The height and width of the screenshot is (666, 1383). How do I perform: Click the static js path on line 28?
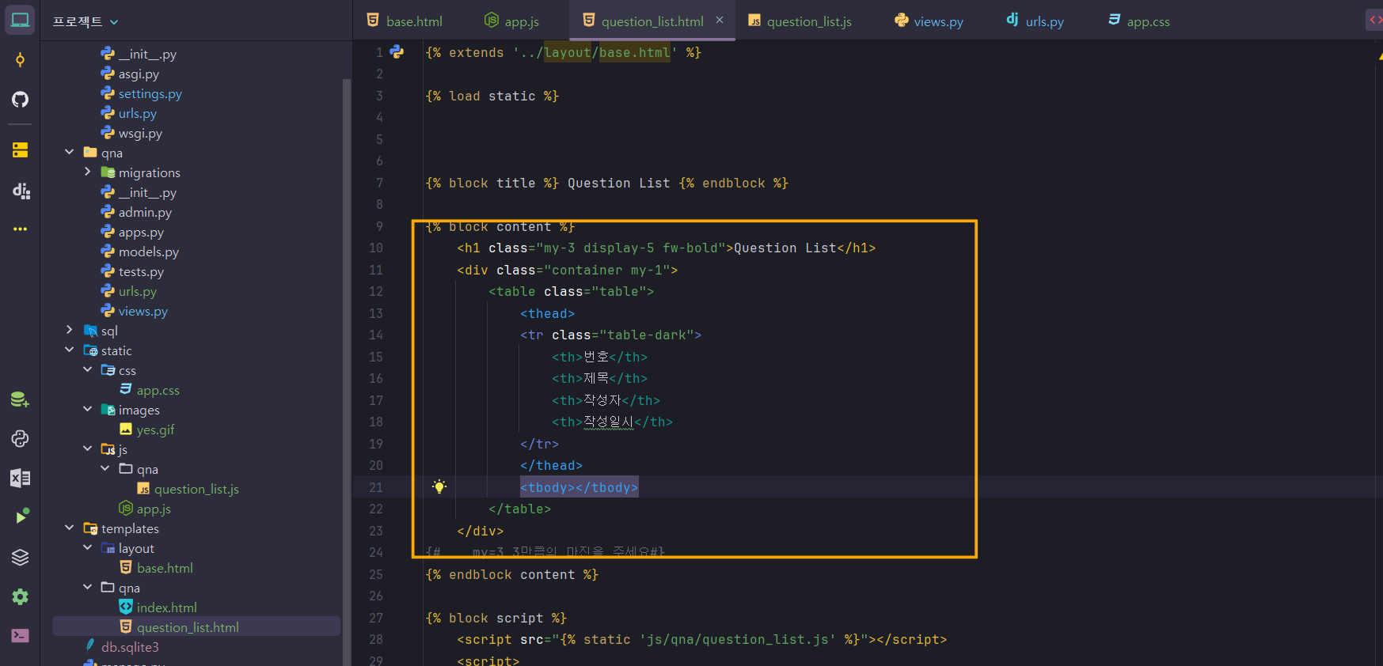pyautogui.click(x=738, y=639)
